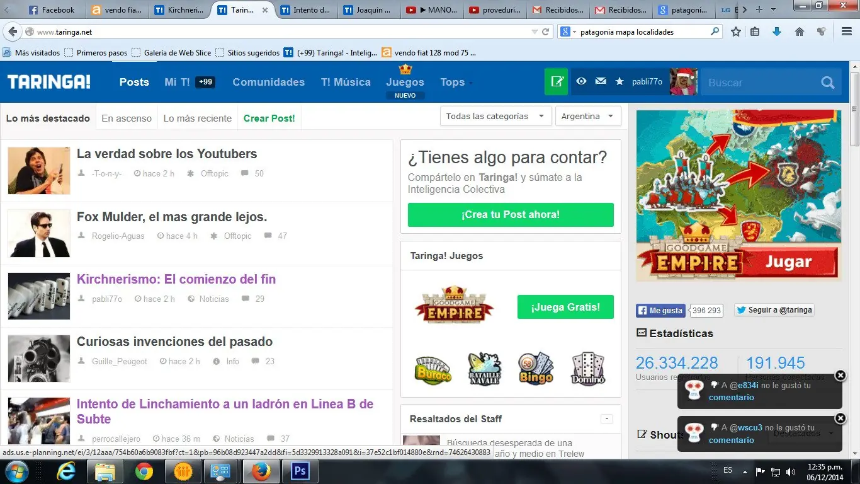Click Seguir a @taringa Twitter button
860x484 pixels.
pos(774,310)
